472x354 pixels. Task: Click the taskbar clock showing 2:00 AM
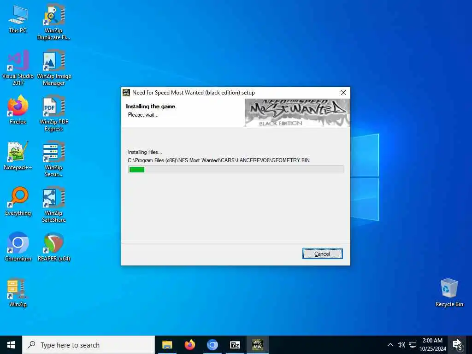pyautogui.click(x=432, y=345)
